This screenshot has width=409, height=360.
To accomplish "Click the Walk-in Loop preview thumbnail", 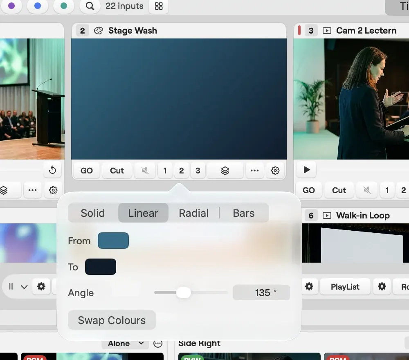I will tap(355, 243).
